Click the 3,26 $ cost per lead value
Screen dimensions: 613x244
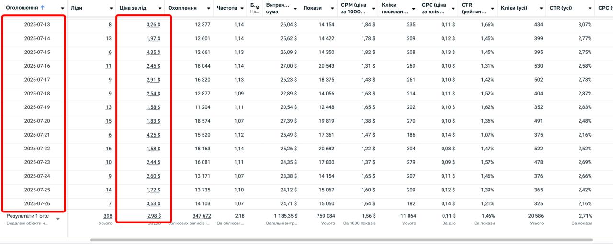pos(153,24)
